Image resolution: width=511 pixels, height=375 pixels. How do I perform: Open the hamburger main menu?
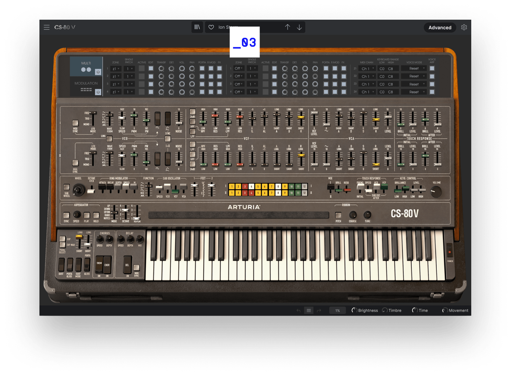tap(47, 27)
